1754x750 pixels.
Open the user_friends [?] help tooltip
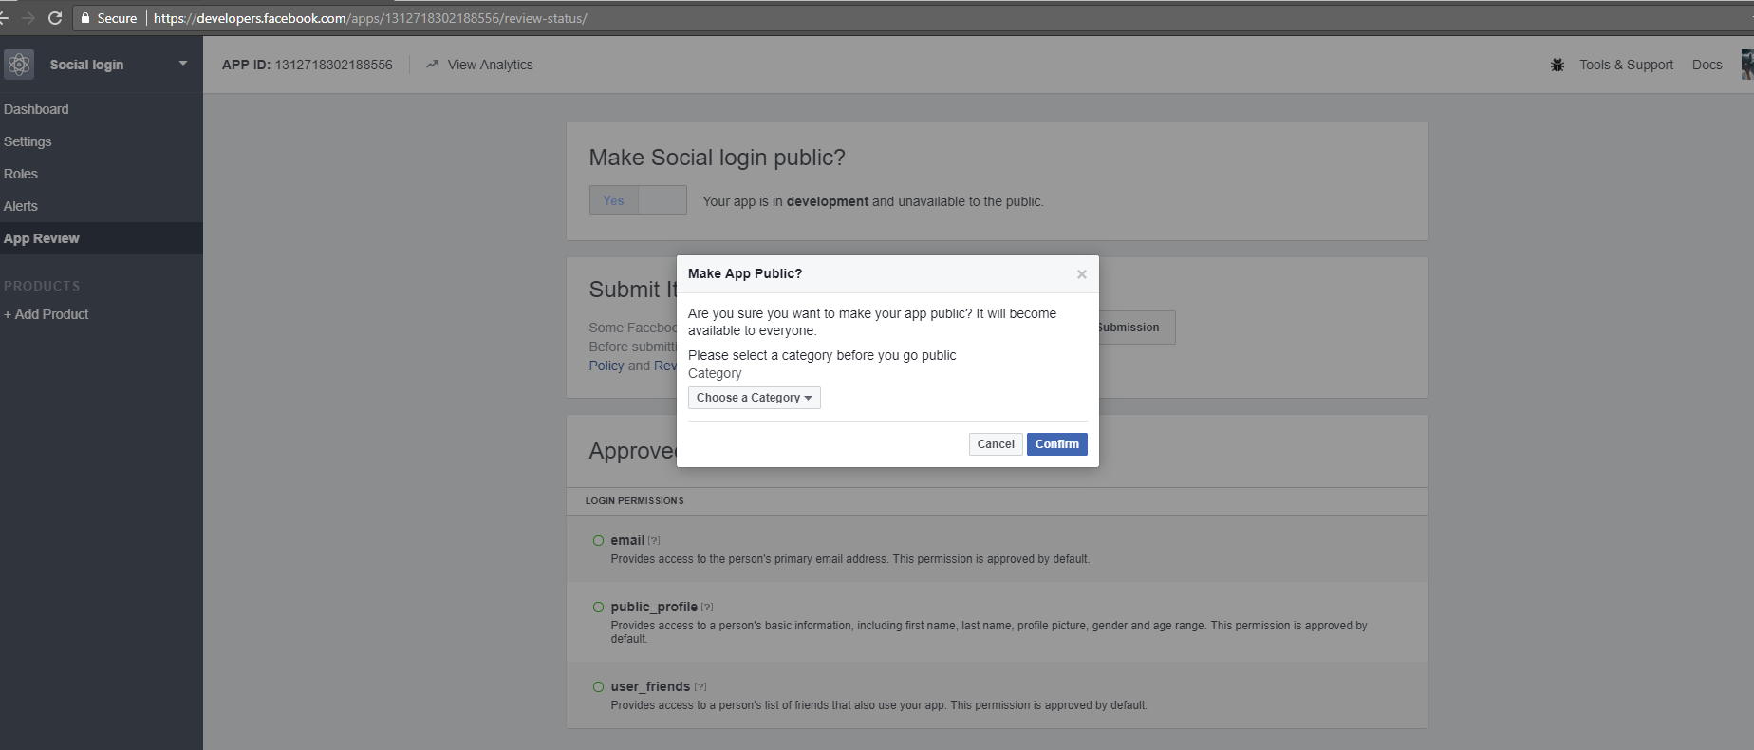pyautogui.click(x=700, y=687)
